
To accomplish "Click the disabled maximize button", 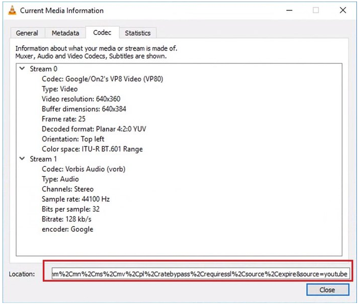I will pyautogui.click(x=316, y=10).
